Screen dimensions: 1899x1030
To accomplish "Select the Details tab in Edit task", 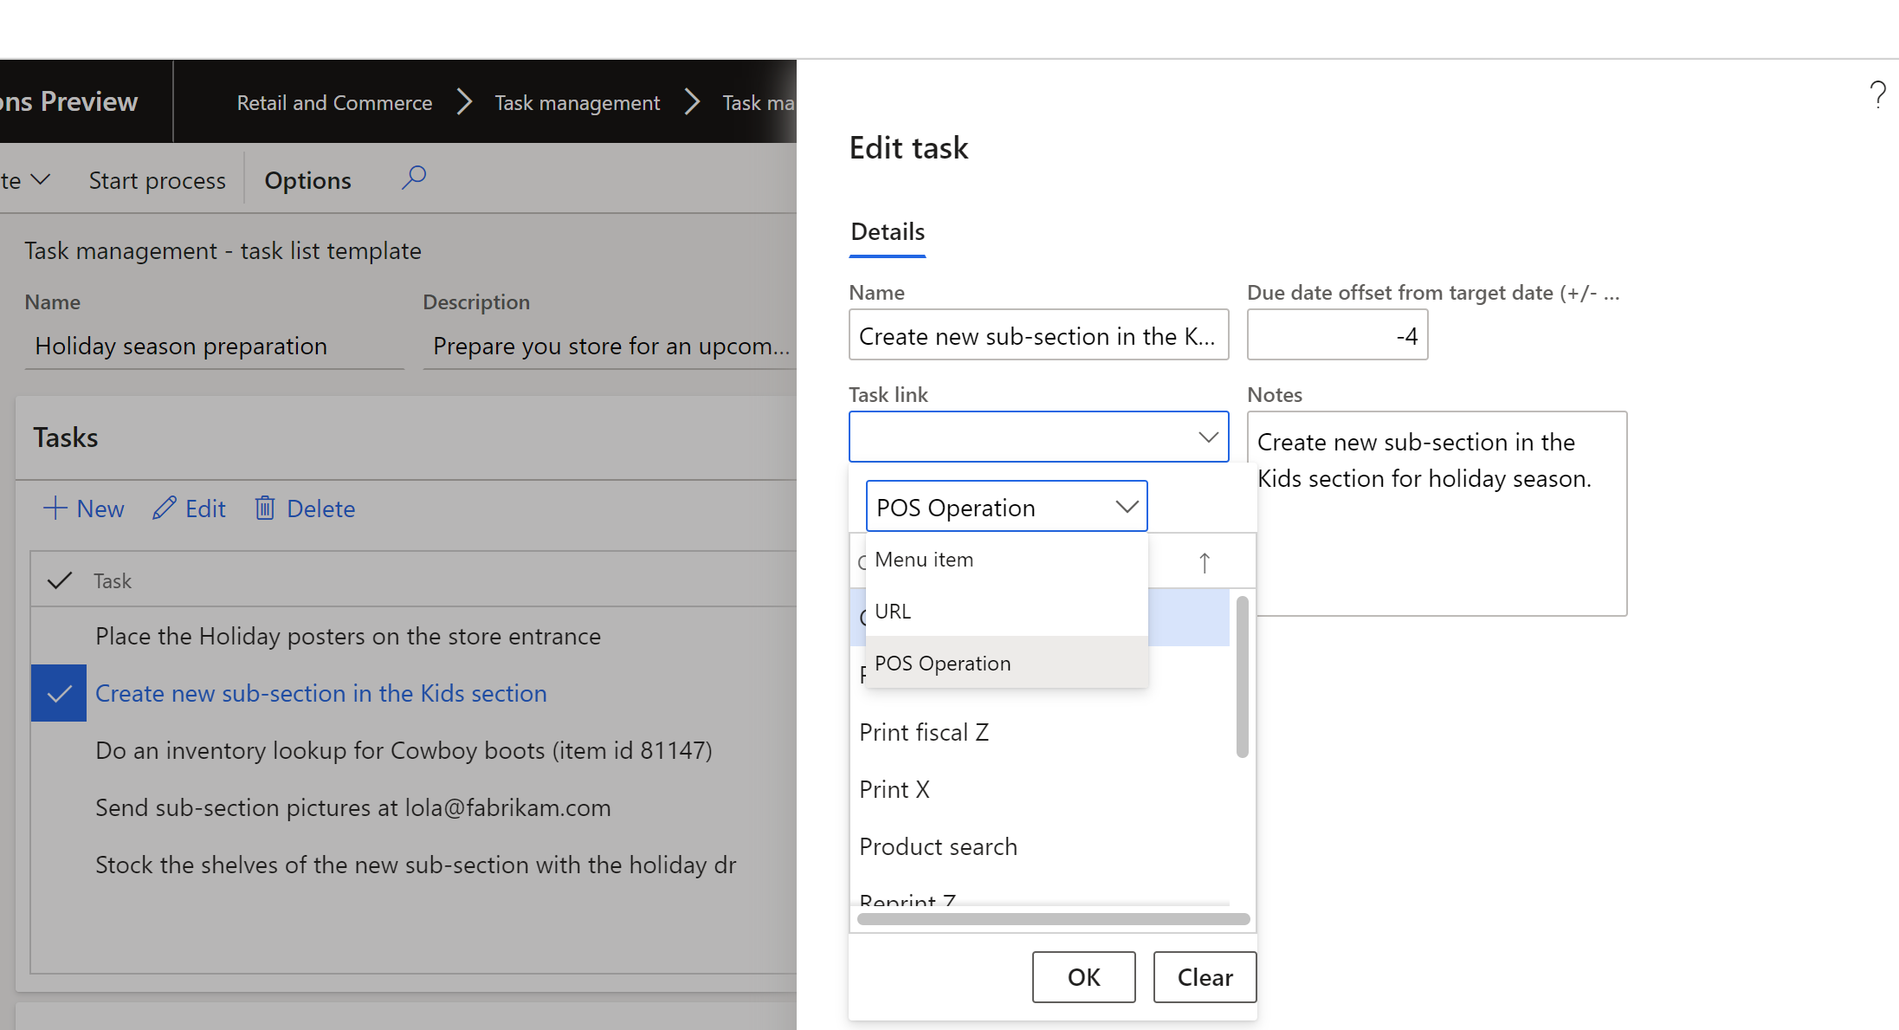I will point(888,230).
